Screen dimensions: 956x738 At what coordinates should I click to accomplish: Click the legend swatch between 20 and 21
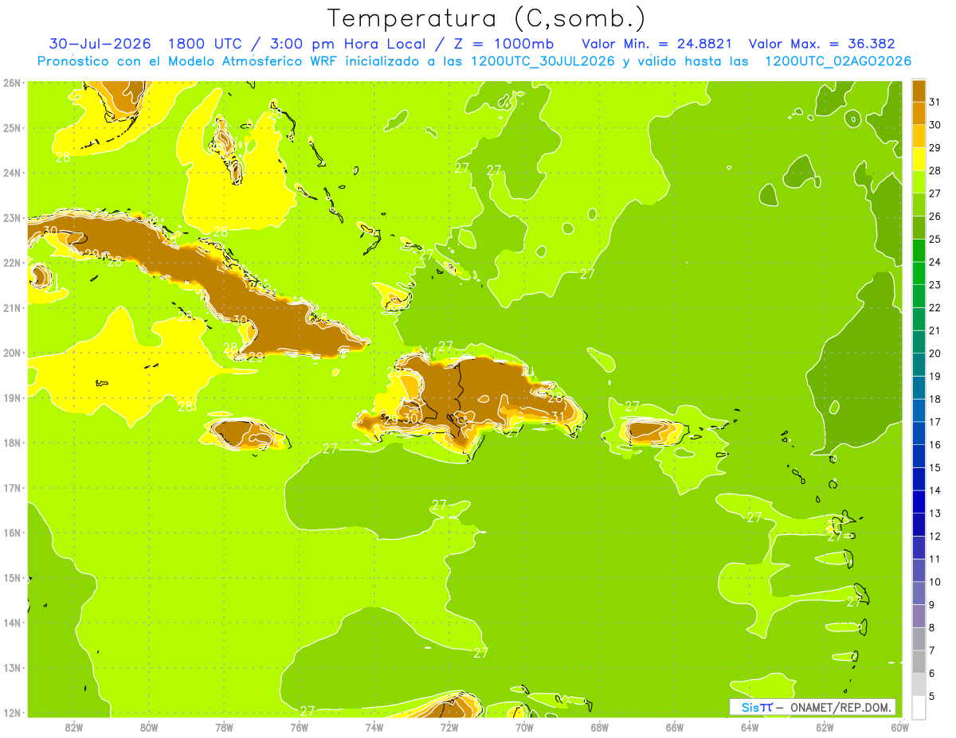[919, 342]
